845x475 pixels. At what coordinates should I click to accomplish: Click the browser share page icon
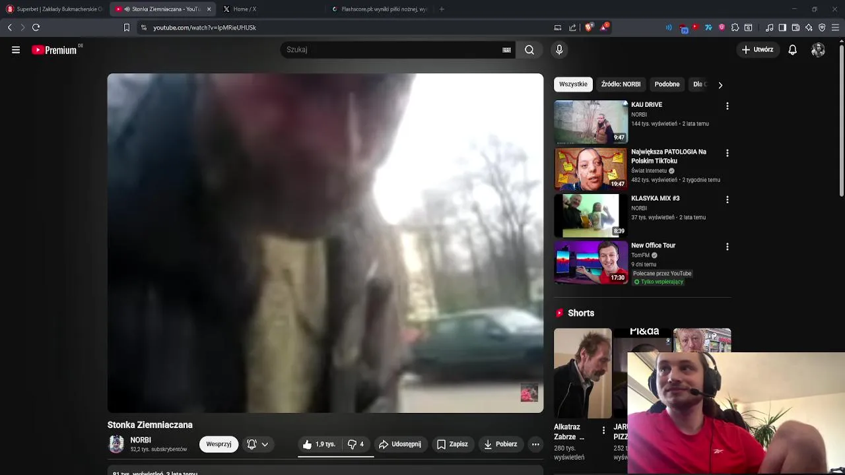(x=572, y=28)
